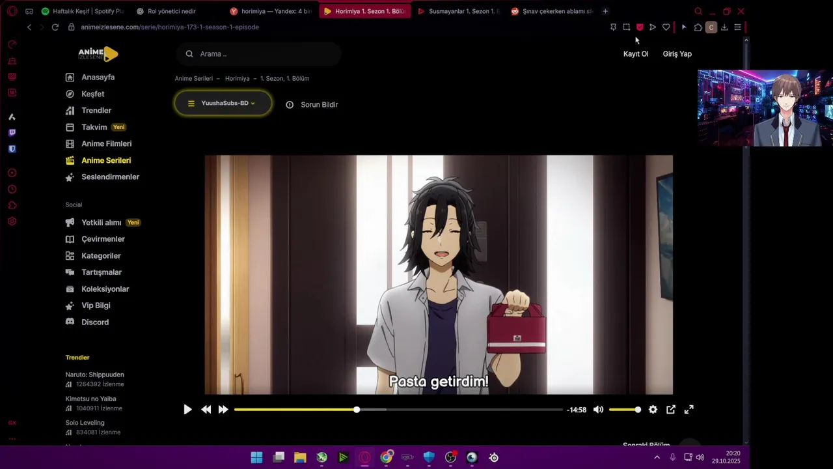Skip forward using the fast-forward icon

click(x=223, y=410)
